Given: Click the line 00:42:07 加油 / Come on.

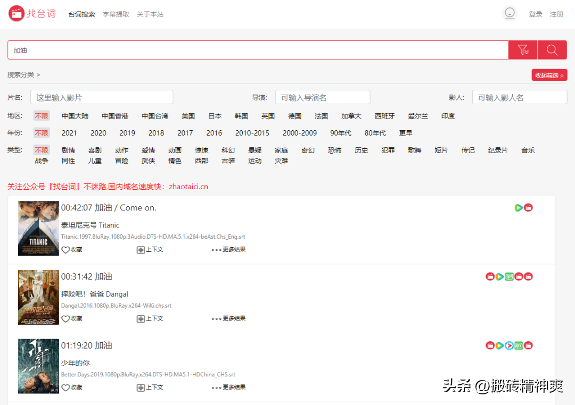Looking at the screenshot, I should click(x=109, y=208).
